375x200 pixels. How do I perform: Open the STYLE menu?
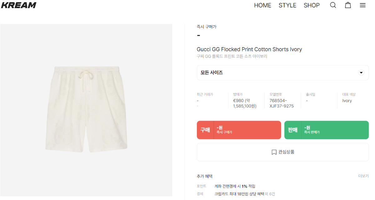coord(287,5)
